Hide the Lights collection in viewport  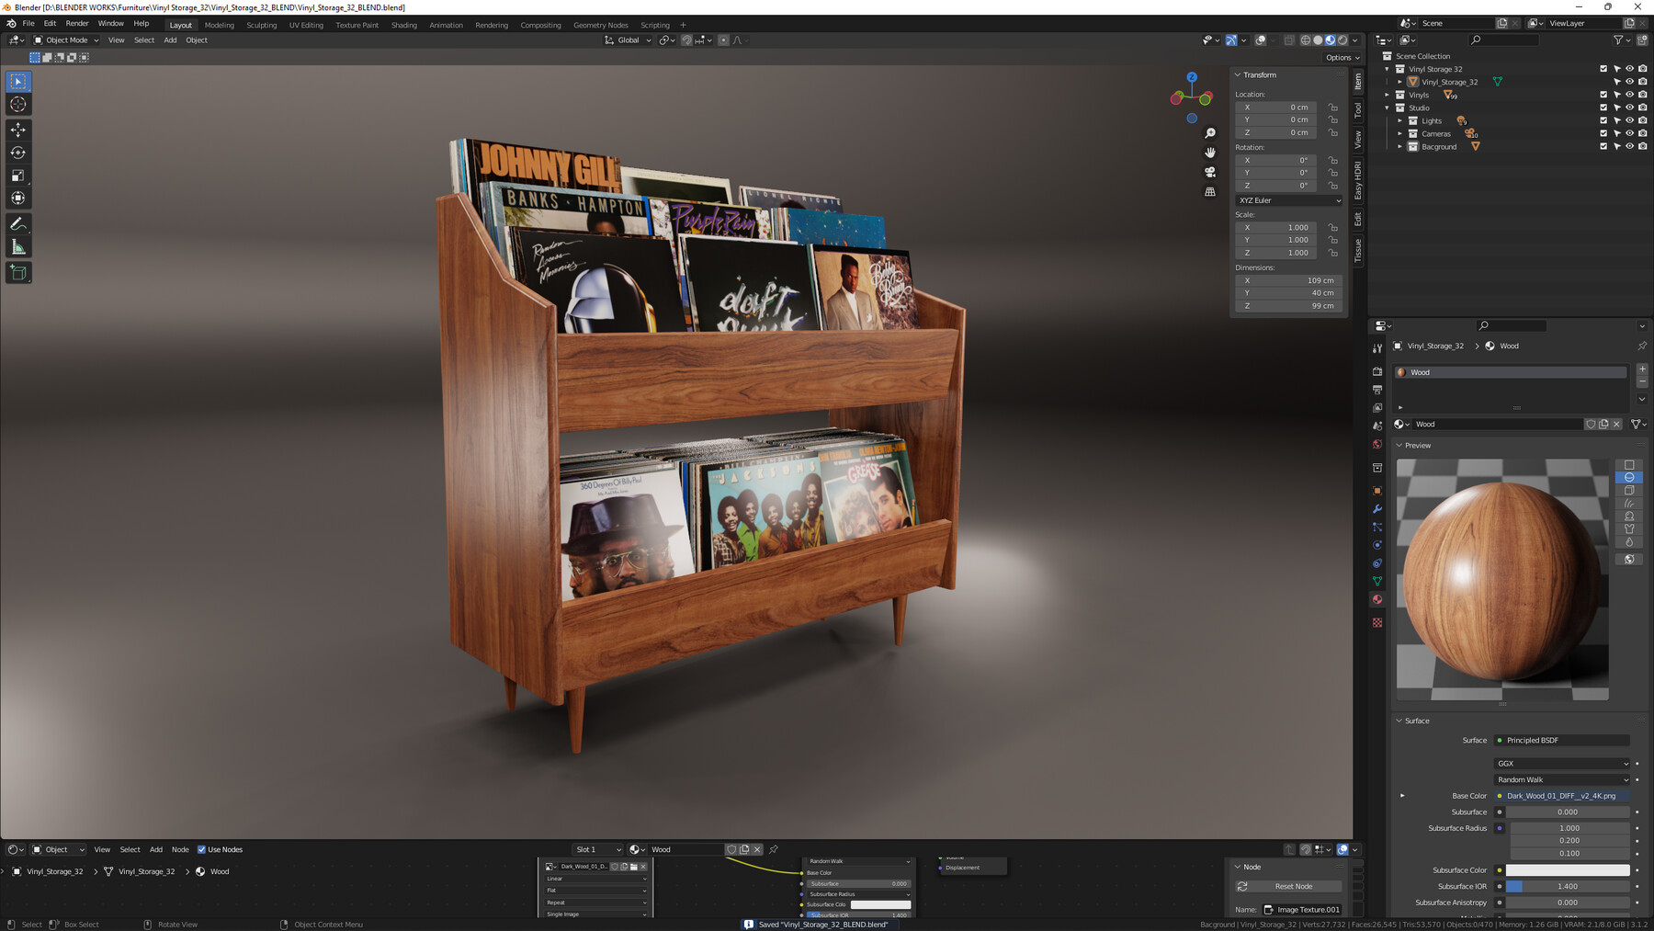1629,120
